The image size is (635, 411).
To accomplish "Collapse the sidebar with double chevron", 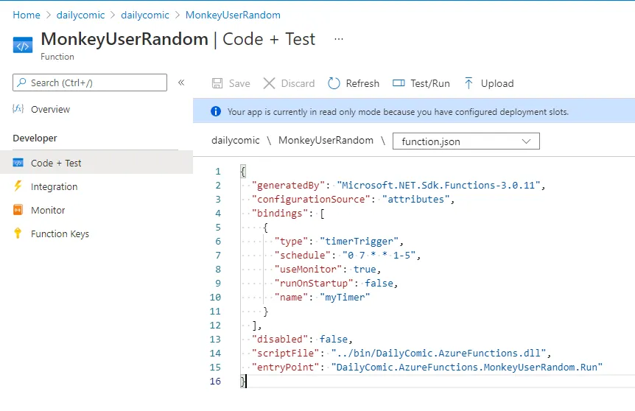I will pos(181,82).
